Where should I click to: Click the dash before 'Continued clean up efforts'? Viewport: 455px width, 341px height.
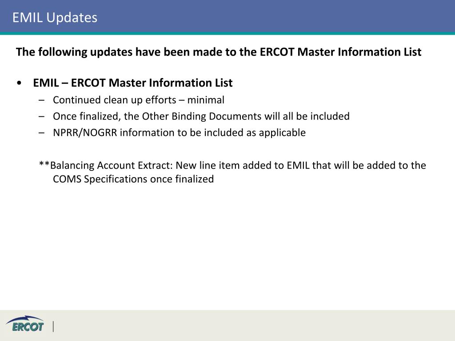[42, 100]
